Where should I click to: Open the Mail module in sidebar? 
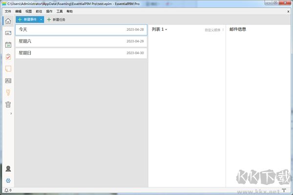click(x=8, y=33)
